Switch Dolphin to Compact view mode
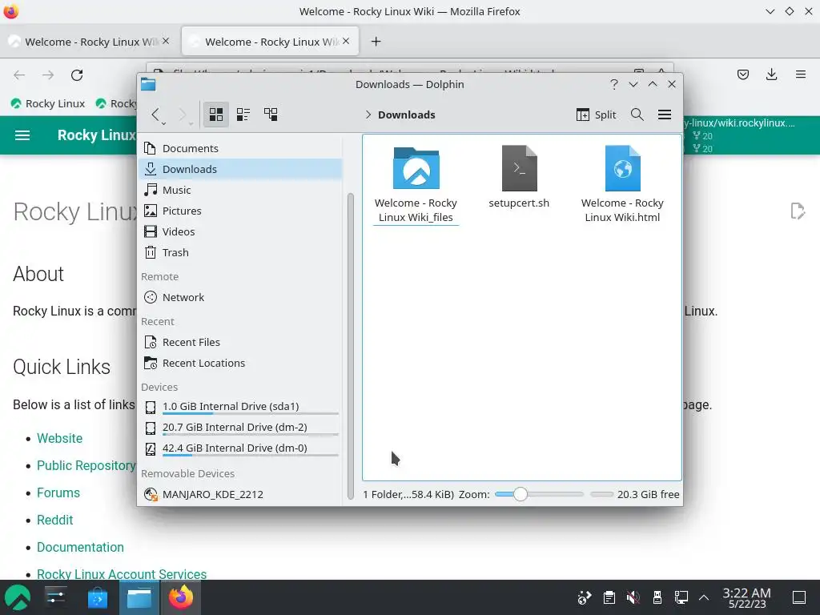The image size is (820, 615). coord(243,115)
